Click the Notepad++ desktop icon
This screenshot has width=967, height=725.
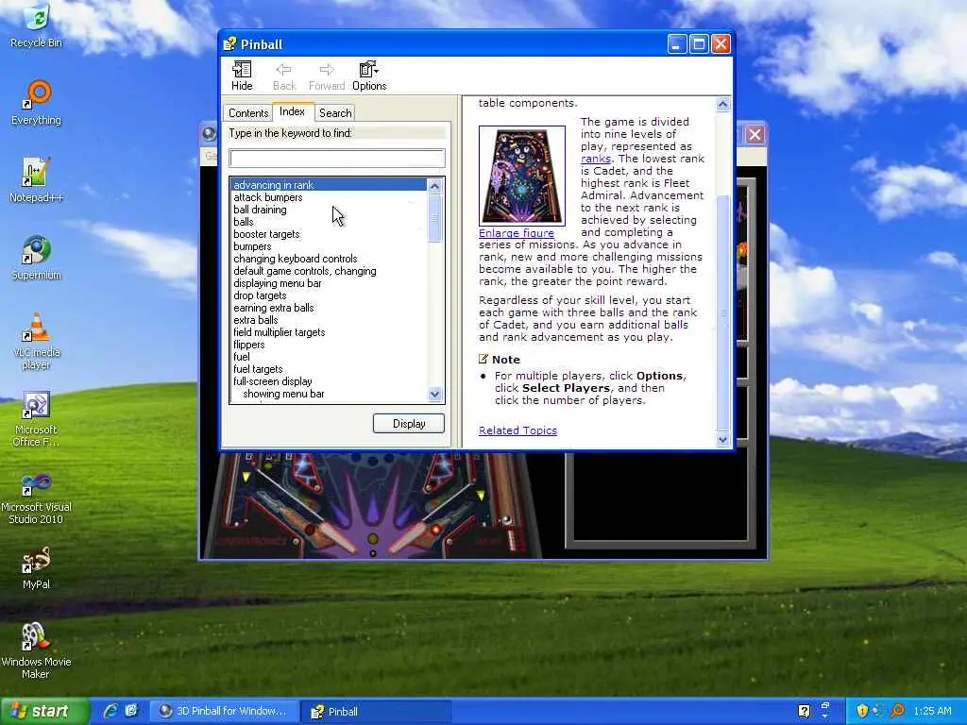click(x=37, y=180)
